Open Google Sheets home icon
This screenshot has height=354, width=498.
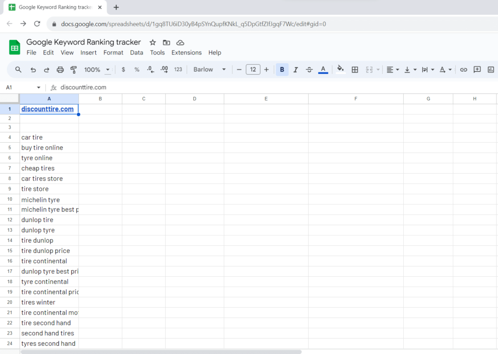pos(15,47)
